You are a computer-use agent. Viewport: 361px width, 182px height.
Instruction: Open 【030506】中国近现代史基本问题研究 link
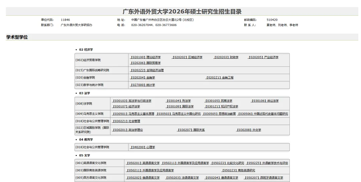click(263, 114)
